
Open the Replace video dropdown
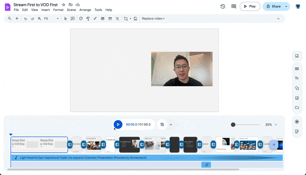point(153,18)
